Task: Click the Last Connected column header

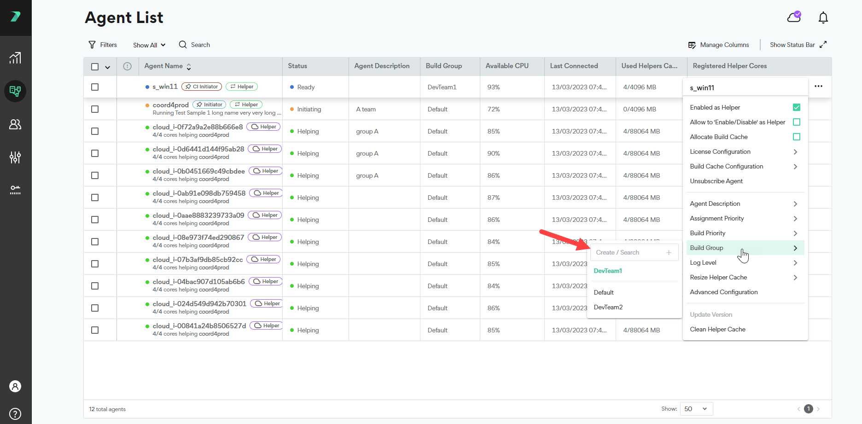Action: pos(574,66)
